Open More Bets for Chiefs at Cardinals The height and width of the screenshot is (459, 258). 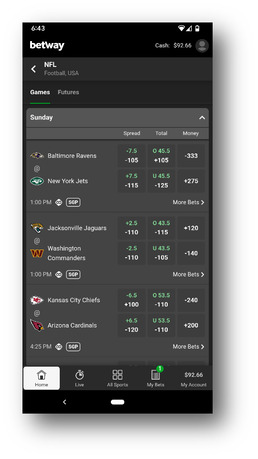click(189, 347)
